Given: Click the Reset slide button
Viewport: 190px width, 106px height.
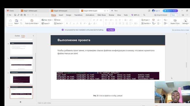Looking at the screenshot, I should tap(57, 20).
